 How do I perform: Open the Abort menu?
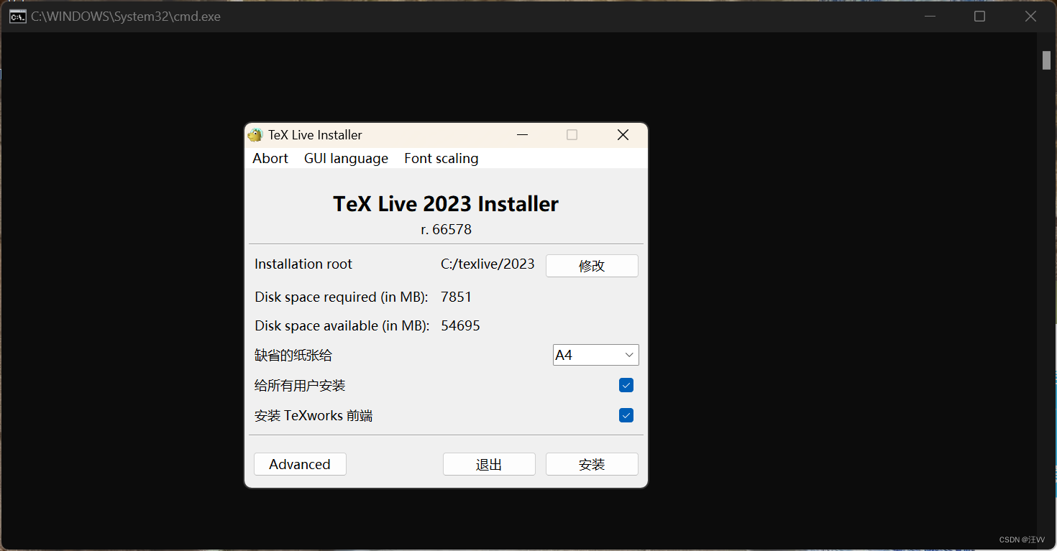coord(270,158)
